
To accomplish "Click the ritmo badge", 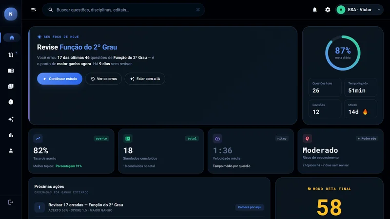I will tap(282, 139).
